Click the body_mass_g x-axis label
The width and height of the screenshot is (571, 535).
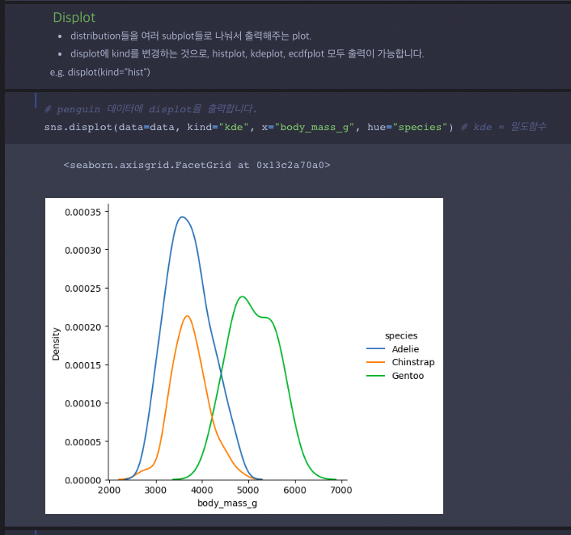tap(227, 503)
